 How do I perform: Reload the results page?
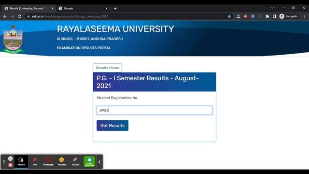pos(19,16)
